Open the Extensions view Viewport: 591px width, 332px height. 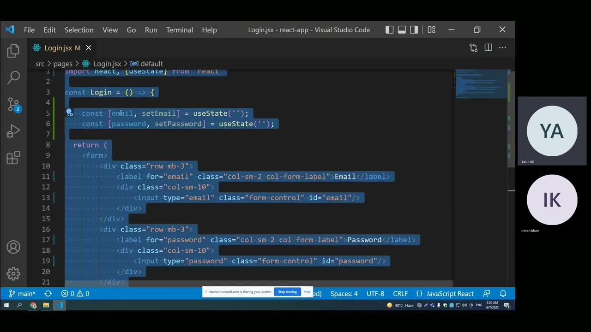click(x=13, y=158)
